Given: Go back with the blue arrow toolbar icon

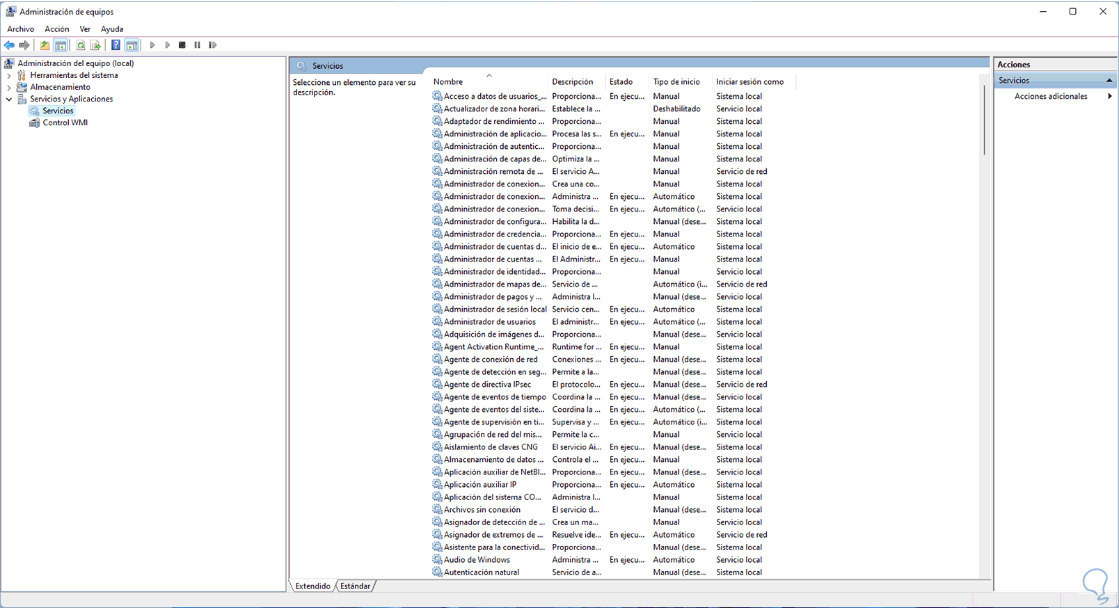Looking at the screenshot, I should (x=9, y=45).
